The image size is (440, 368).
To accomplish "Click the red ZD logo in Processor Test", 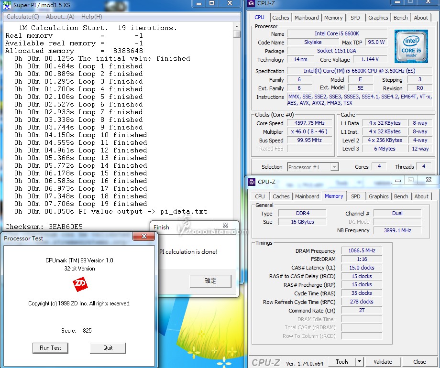I will (80, 284).
